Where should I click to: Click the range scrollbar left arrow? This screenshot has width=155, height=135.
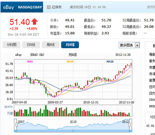coord(15,131)
